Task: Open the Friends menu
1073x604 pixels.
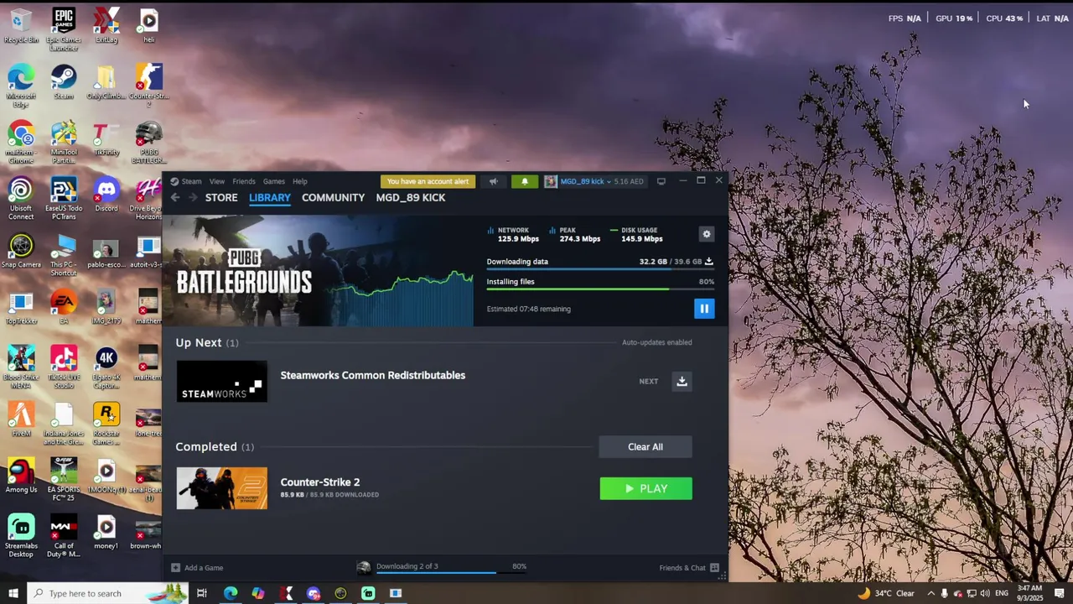Action: [244, 181]
